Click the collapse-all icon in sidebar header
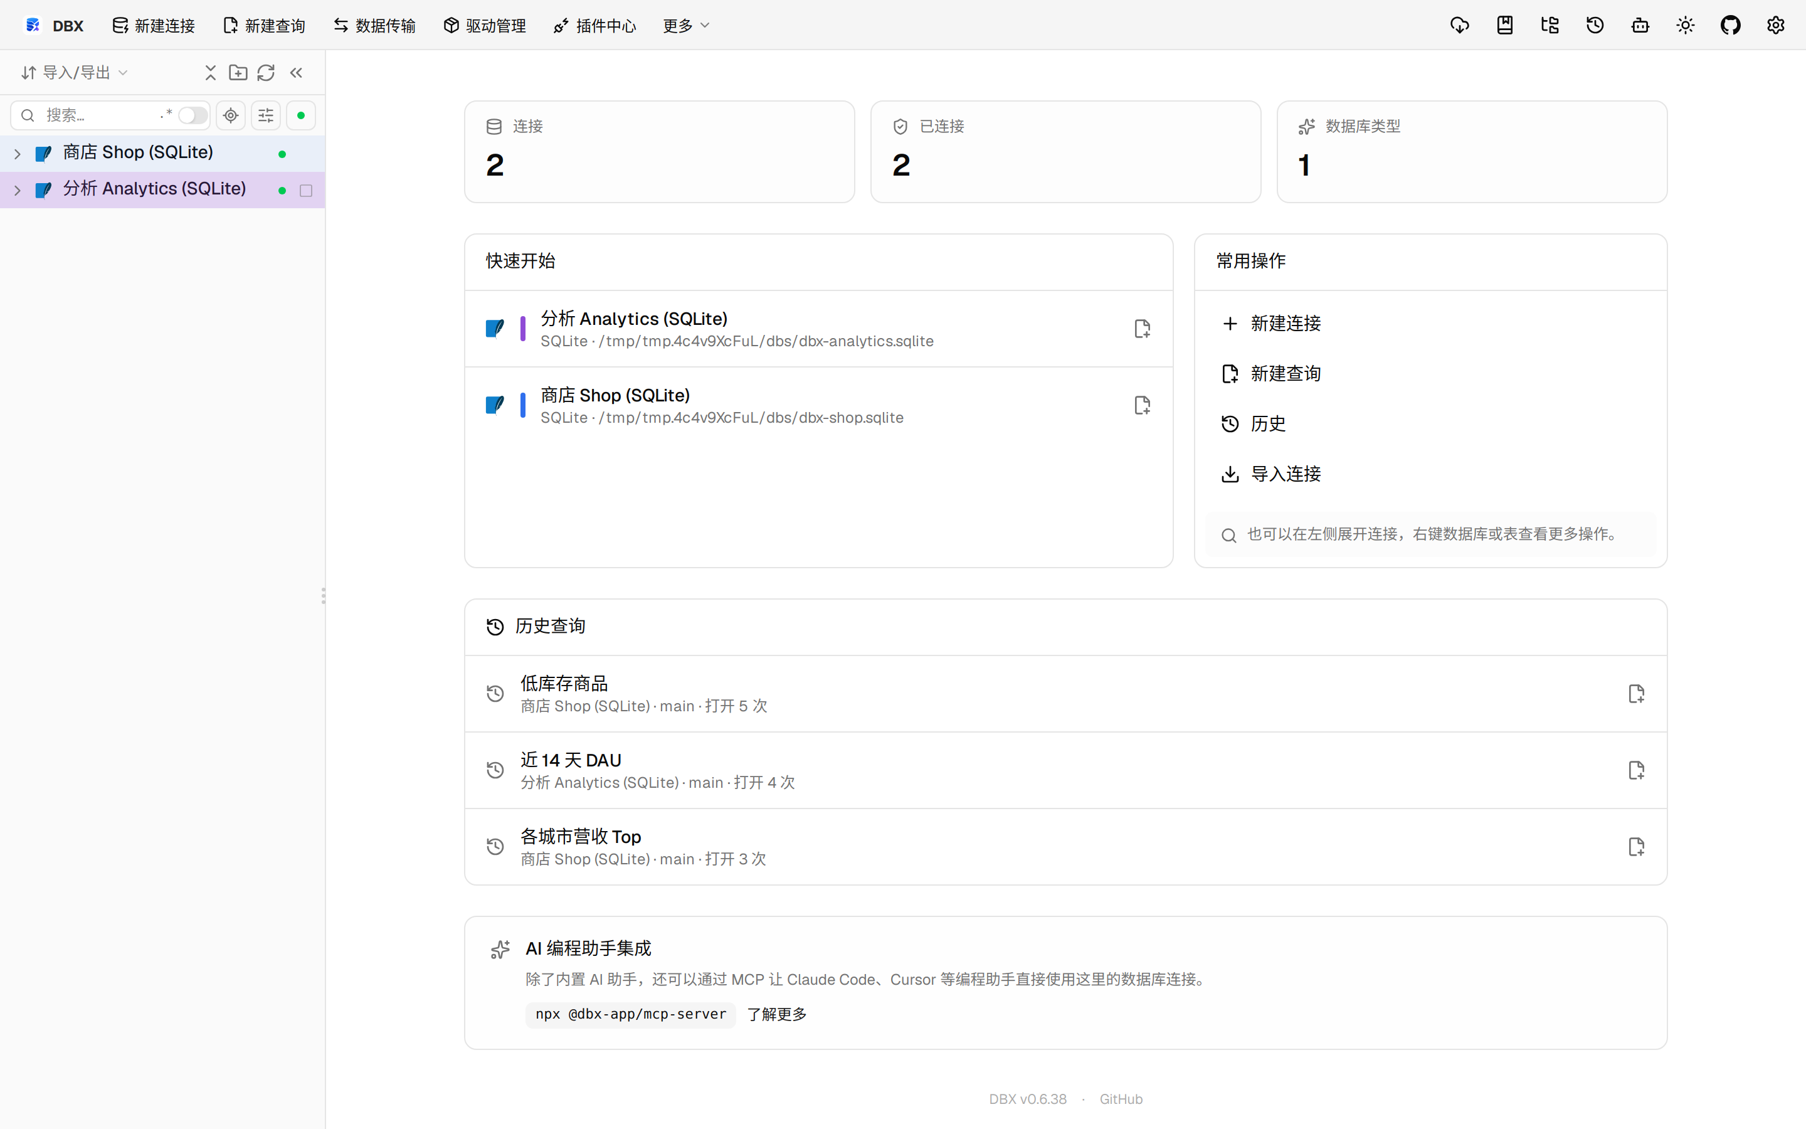Screen dimensions: 1806x1129 click(211, 72)
